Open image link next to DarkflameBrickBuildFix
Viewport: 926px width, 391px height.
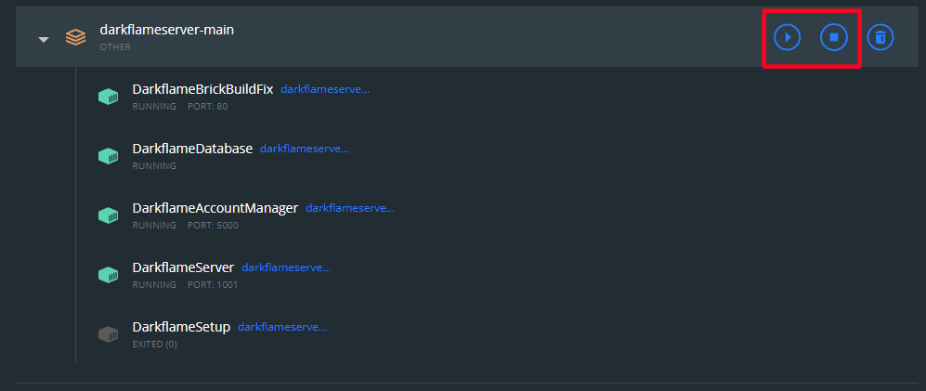[325, 90]
